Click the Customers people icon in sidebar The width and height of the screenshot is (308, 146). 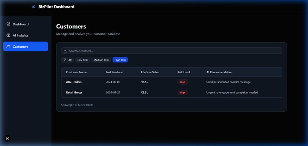tap(8, 47)
